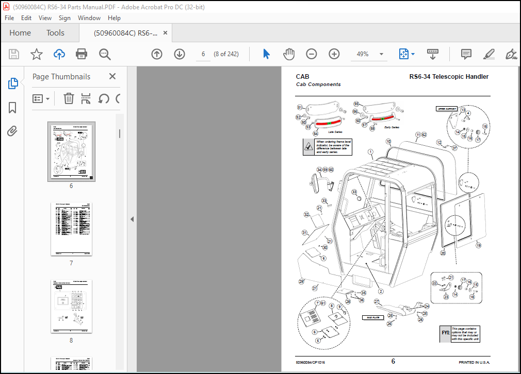Click the 49% zoom value field
Viewport: 521px width, 374px height.
(363, 54)
